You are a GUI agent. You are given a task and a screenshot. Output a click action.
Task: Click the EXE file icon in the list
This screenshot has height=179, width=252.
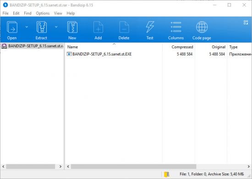[69, 54]
